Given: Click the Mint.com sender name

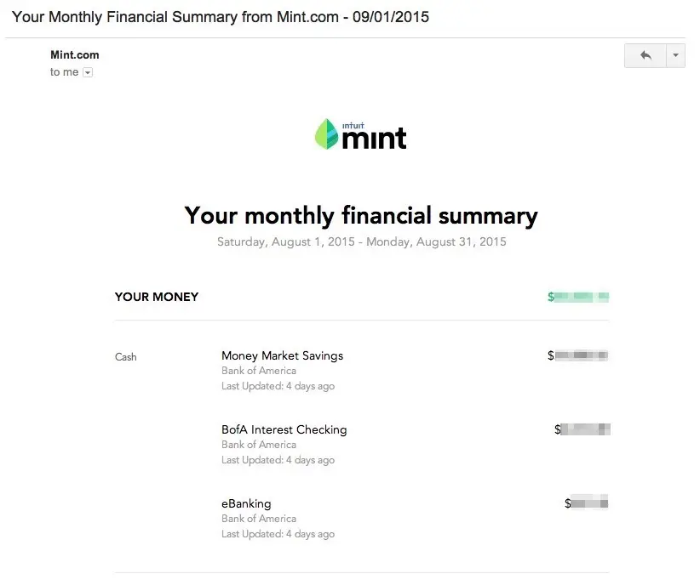Looking at the screenshot, I should pyautogui.click(x=74, y=54).
